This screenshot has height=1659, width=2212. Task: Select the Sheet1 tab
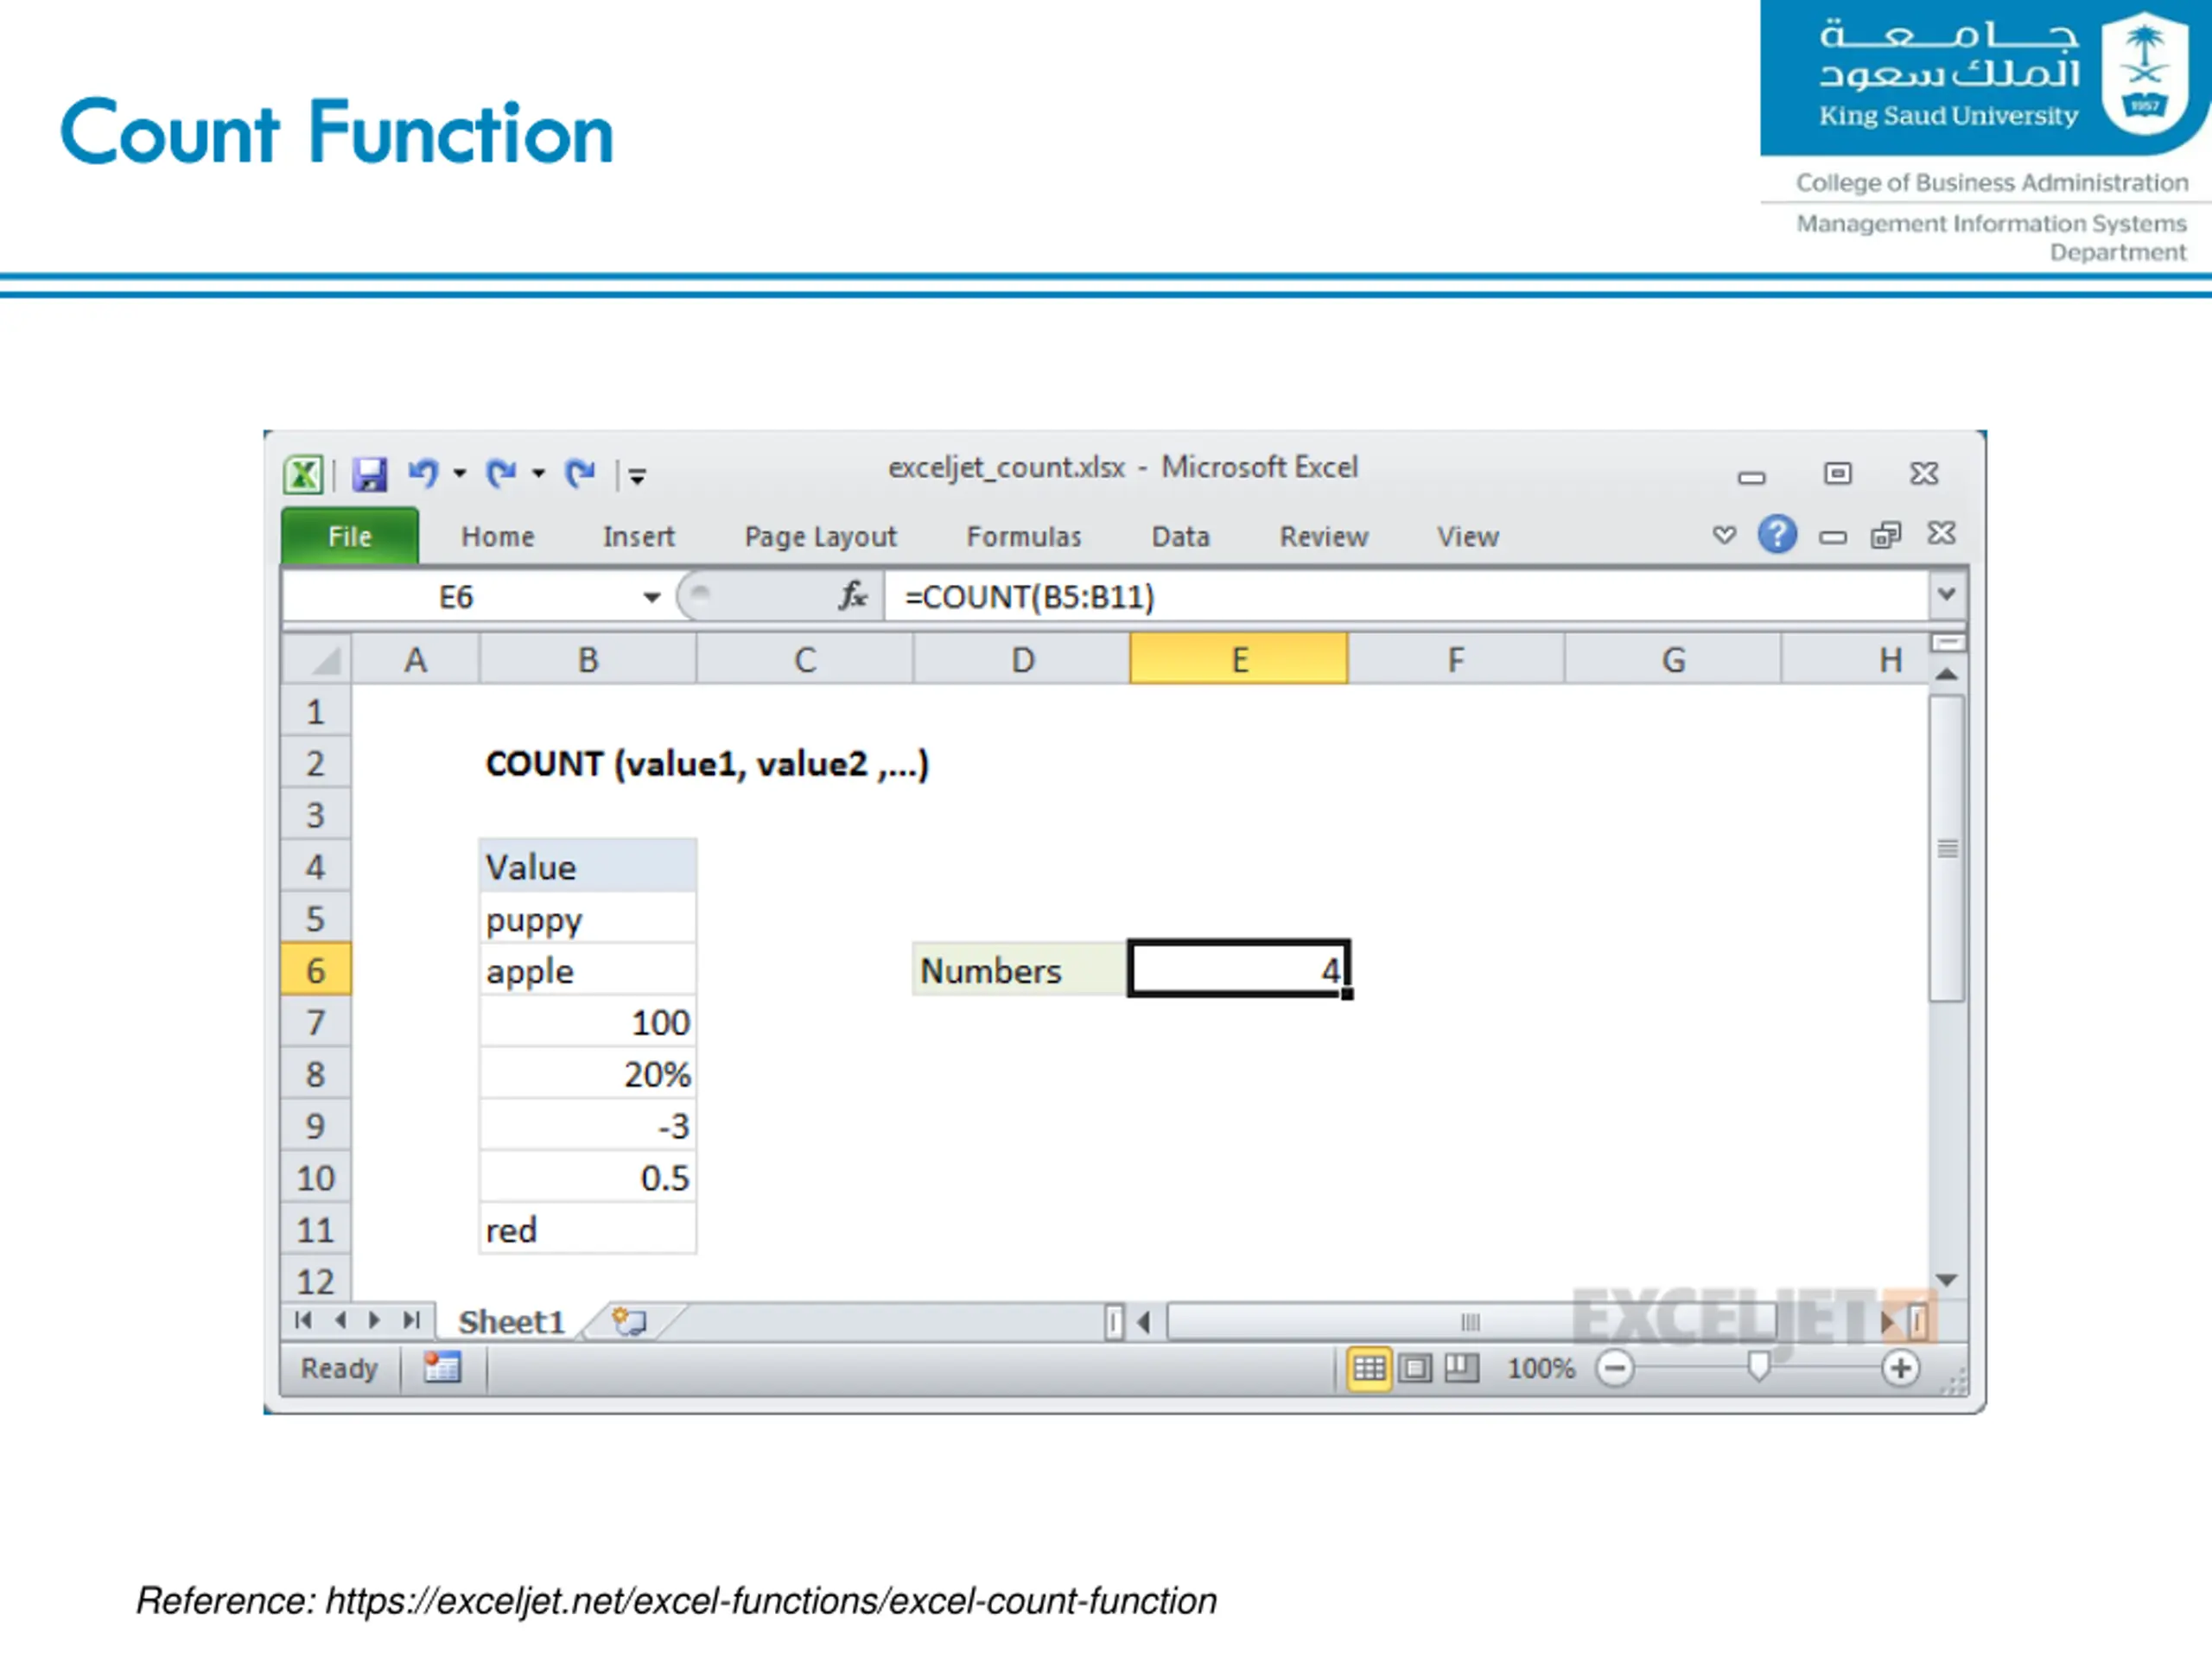(511, 1322)
